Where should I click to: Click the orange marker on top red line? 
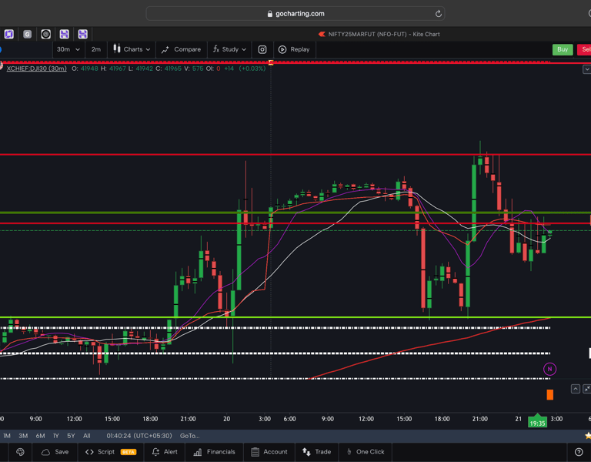tap(271, 62)
